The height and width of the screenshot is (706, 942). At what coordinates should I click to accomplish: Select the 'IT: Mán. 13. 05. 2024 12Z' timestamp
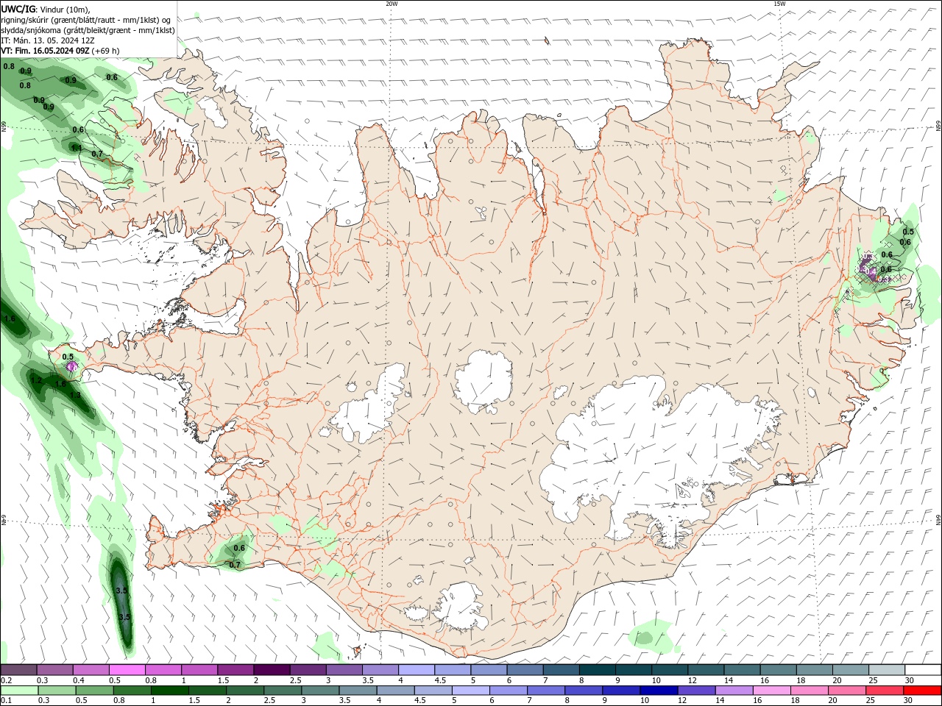(x=47, y=40)
